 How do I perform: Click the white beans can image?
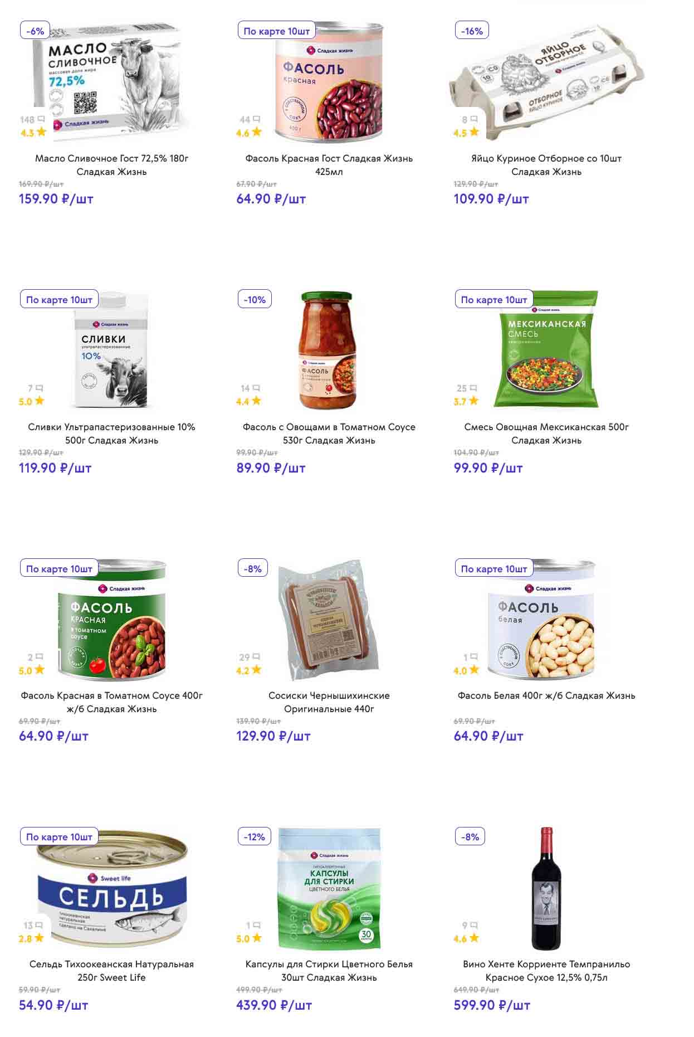click(541, 621)
